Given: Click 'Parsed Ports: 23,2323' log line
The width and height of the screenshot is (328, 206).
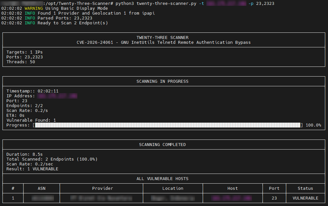Looking at the screenshot, I should pyautogui.click(x=65, y=18).
